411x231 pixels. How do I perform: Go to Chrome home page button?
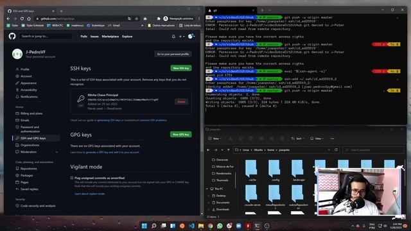(x=29, y=19)
